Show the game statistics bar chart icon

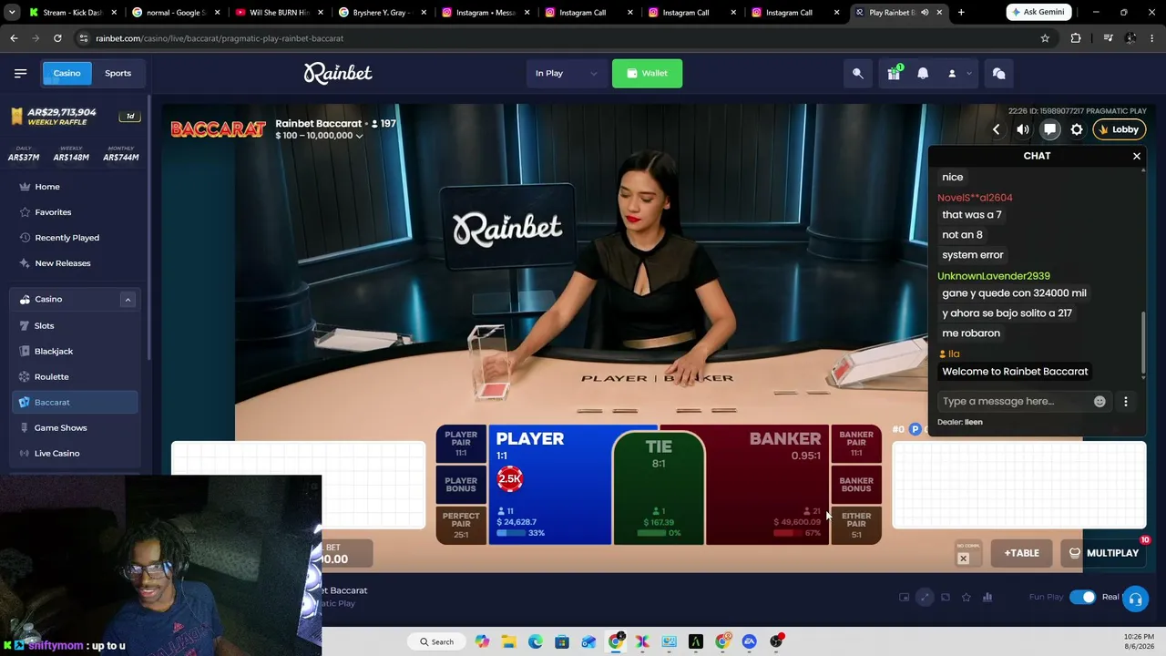[x=987, y=597]
